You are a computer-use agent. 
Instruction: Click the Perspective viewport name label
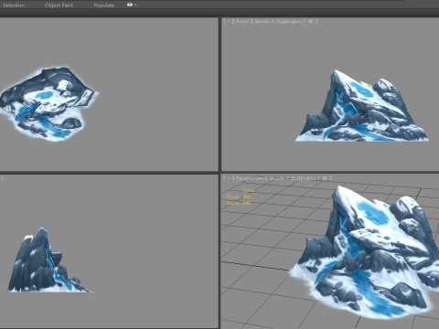click(250, 178)
